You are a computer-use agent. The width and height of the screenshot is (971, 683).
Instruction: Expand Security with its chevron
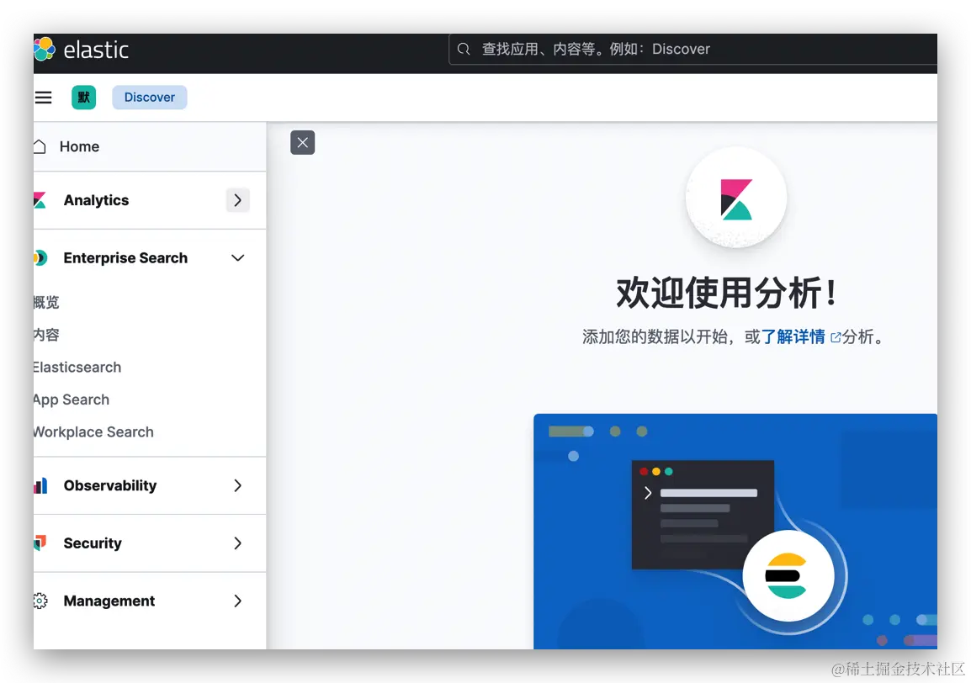[x=238, y=543]
